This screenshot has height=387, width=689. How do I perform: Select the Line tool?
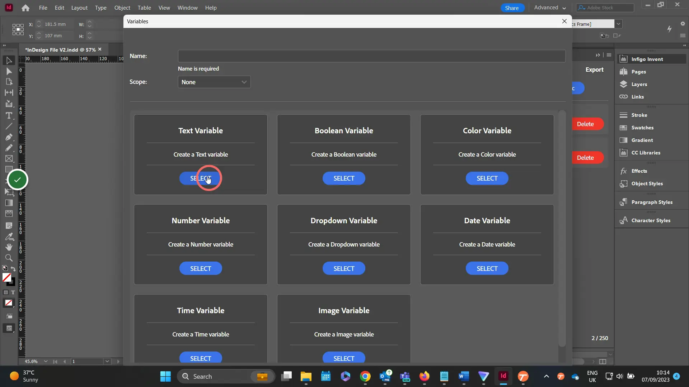pyautogui.click(x=9, y=126)
